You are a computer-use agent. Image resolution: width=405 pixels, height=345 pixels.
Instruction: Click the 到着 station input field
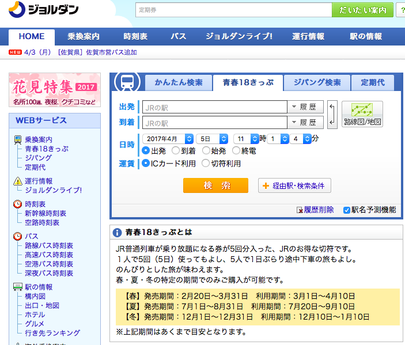pyautogui.click(x=215, y=123)
